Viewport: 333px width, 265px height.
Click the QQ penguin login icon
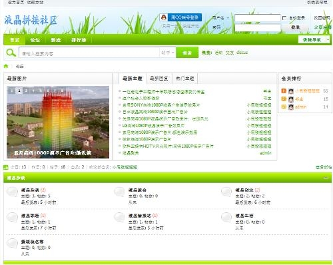point(164,17)
